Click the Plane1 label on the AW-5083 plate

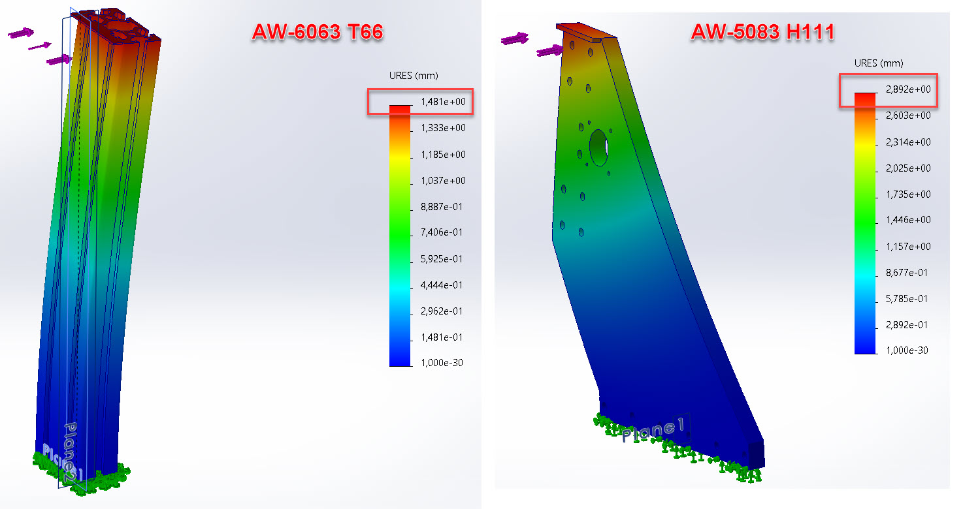[x=653, y=431]
